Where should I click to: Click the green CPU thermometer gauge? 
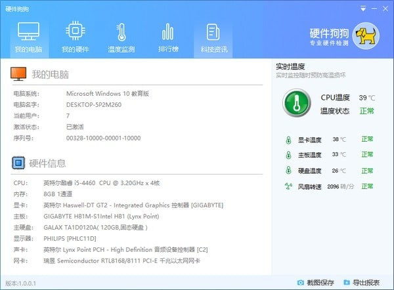point(296,104)
